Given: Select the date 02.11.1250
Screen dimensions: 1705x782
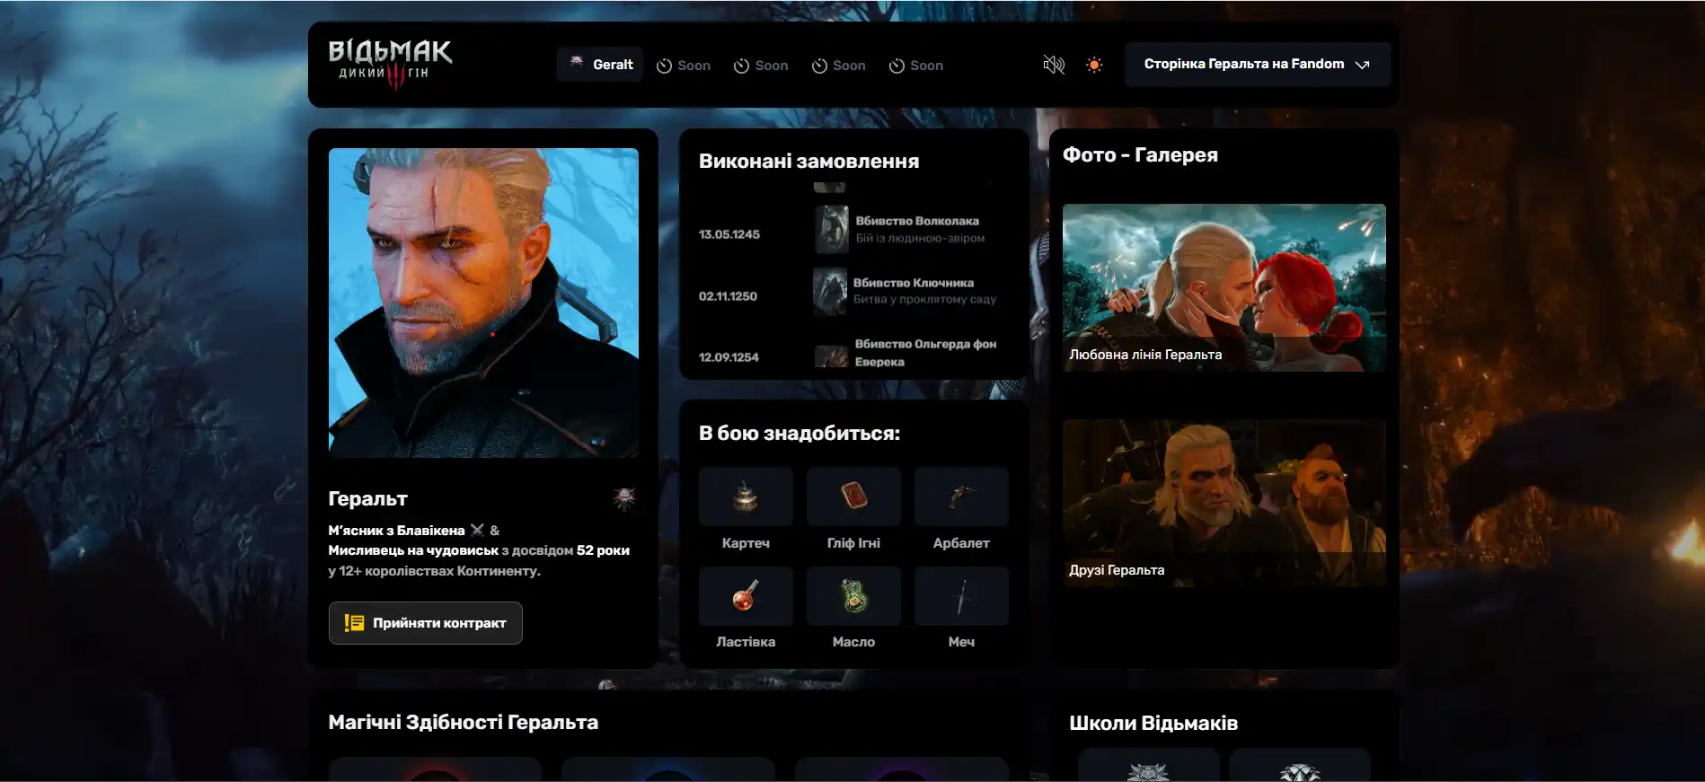Looking at the screenshot, I should 728,296.
